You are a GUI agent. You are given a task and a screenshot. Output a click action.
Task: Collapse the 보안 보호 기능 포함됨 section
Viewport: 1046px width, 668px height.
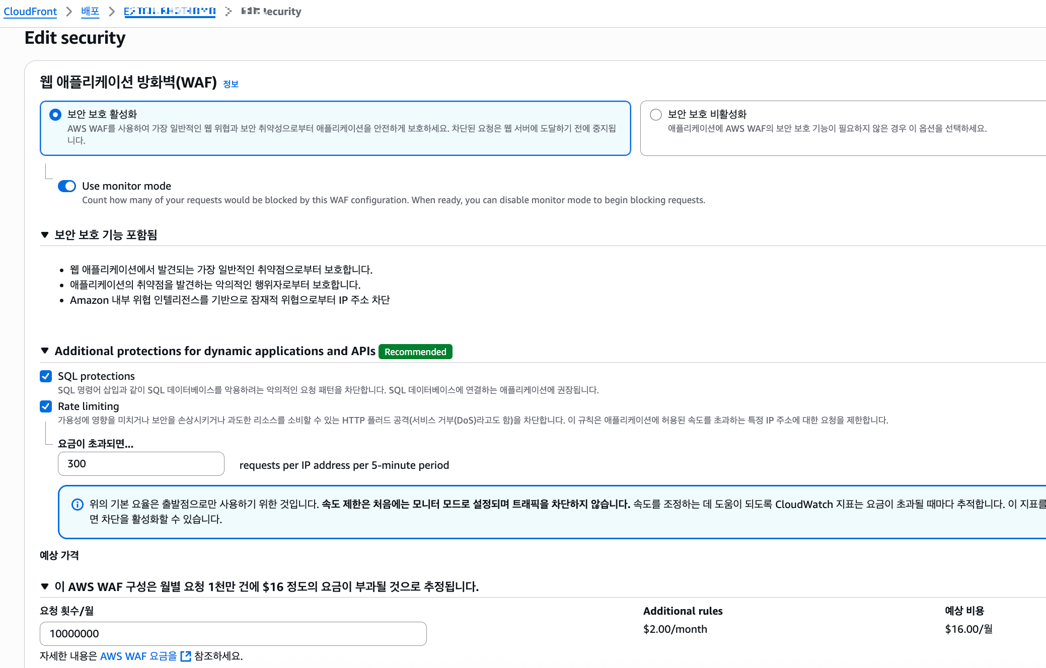click(45, 235)
